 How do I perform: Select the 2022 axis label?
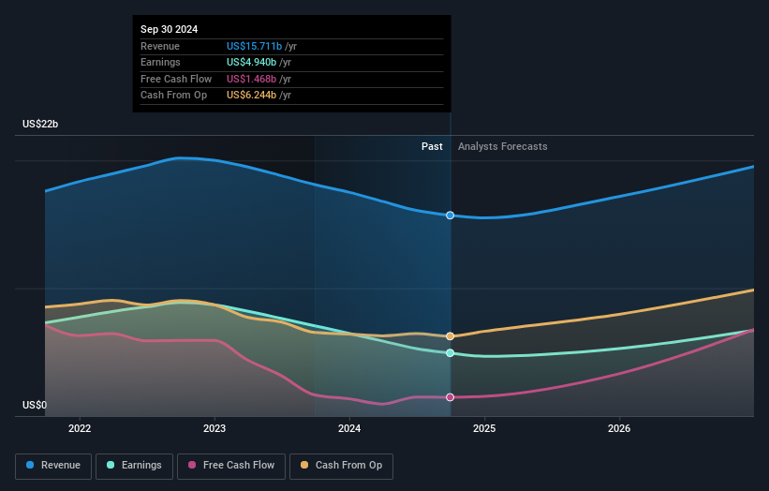point(80,428)
